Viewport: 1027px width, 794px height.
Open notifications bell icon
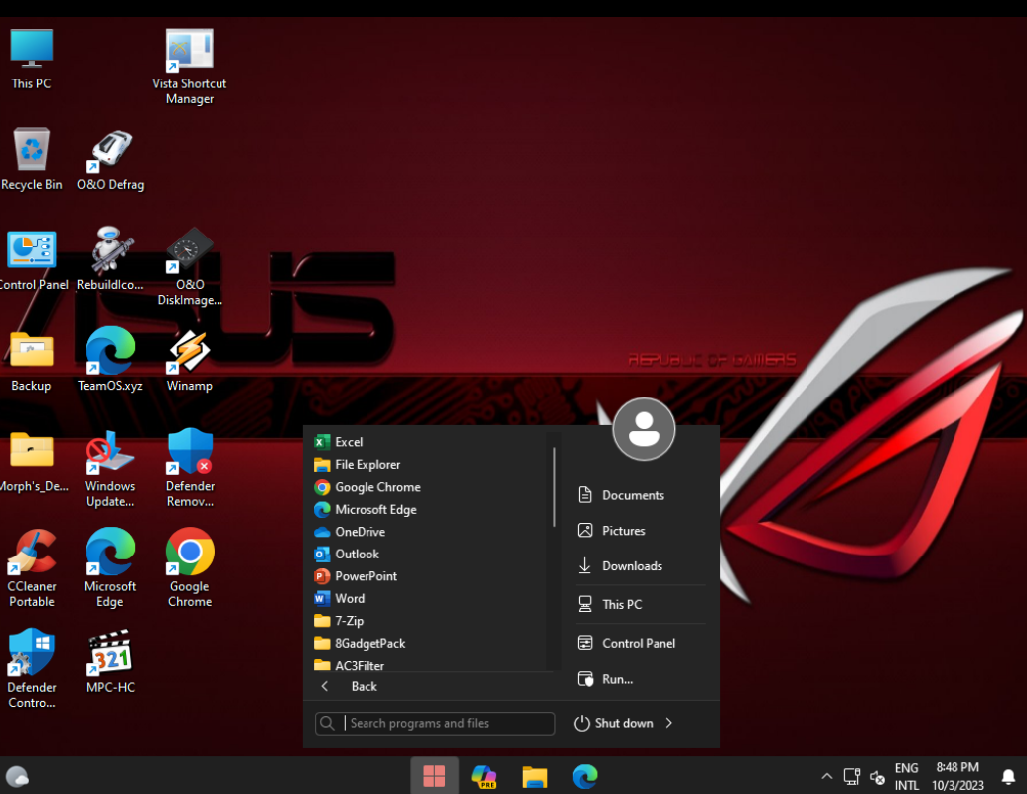pyautogui.click(x=1009, y=777)
